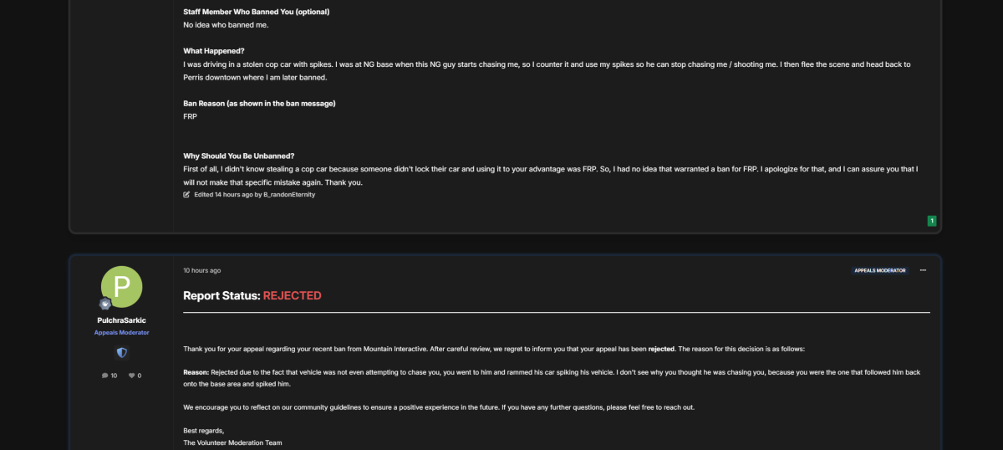Screen dimensions: 1003x450
Task: Click the rank badge on PulchraSarkic's avatar
Action: (x=105, y=304)
